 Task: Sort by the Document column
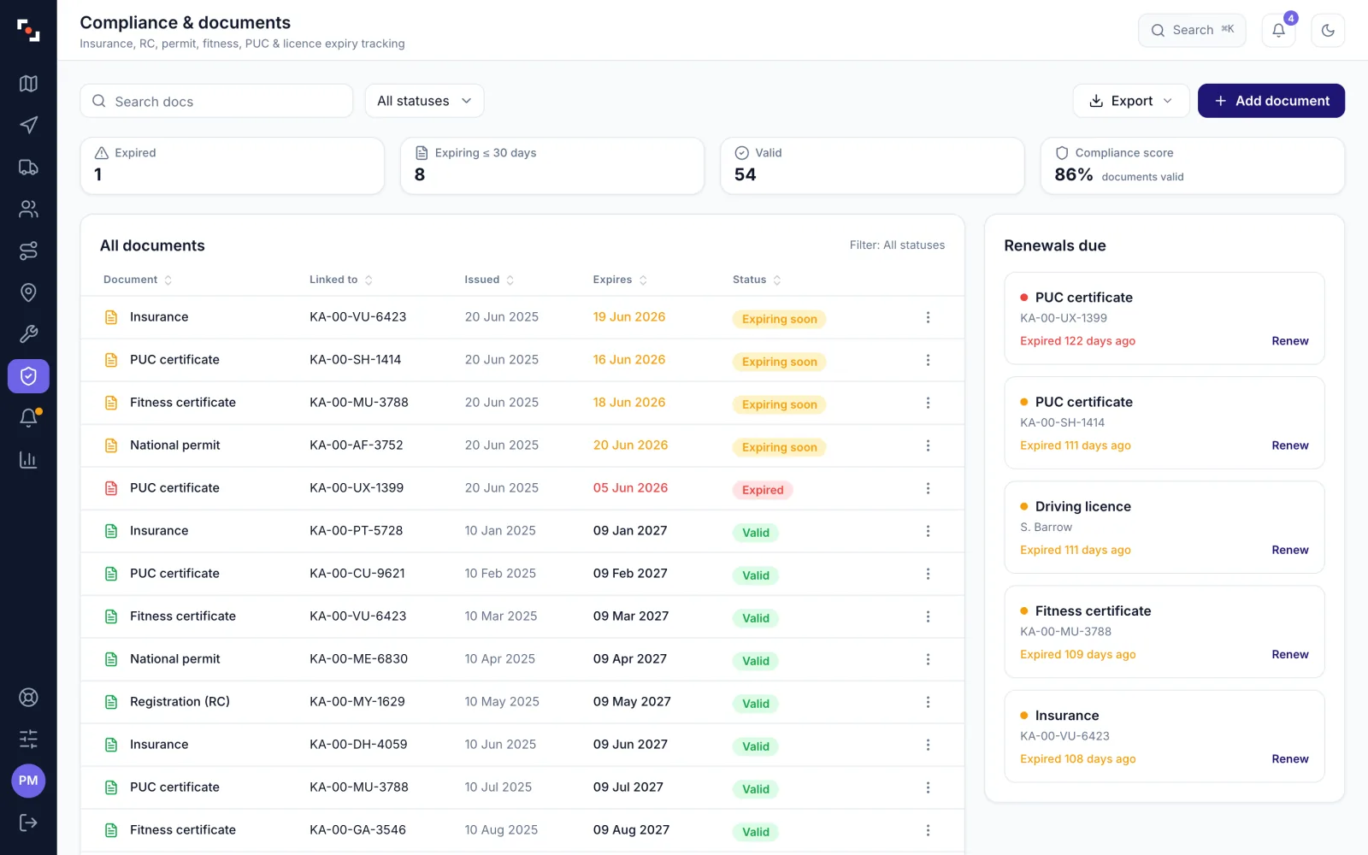(x=138, y=280)
